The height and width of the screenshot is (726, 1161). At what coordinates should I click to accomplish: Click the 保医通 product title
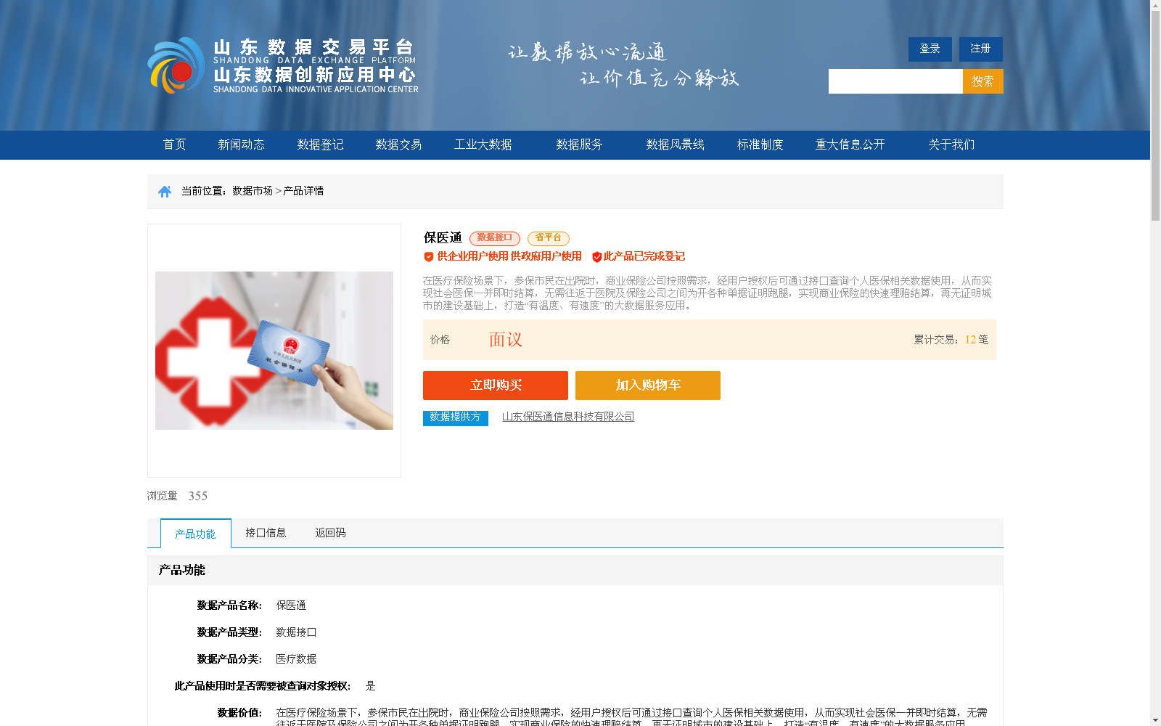443,237
